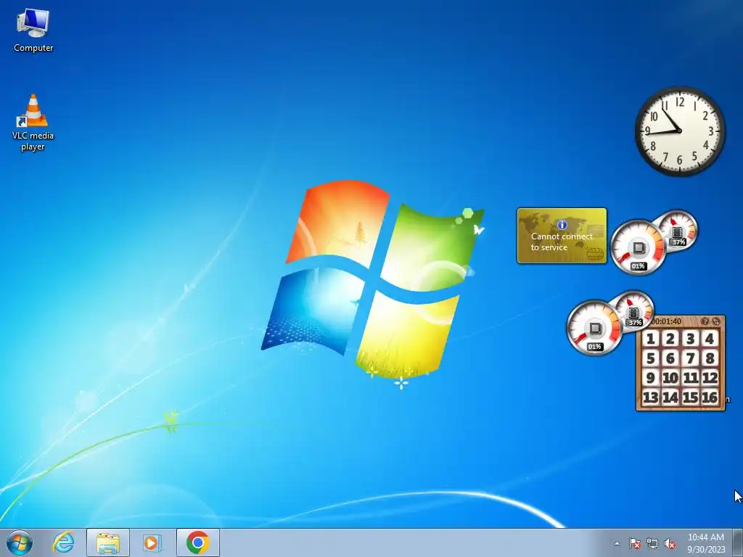743x557 pixels.
Task: Click puzzle tile 10
Action: [670, 377]
